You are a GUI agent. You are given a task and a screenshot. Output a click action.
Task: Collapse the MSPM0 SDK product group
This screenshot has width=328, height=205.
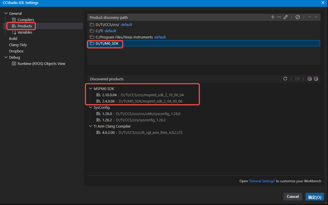pos(91,89)
